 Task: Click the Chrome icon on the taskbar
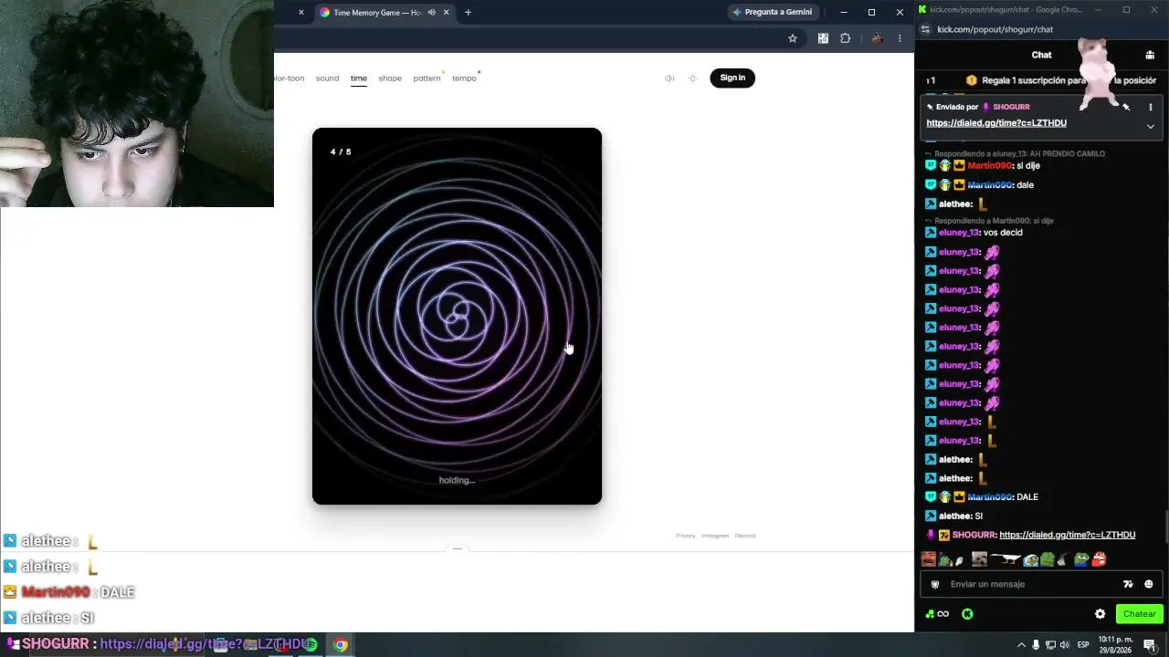point(340,645)
